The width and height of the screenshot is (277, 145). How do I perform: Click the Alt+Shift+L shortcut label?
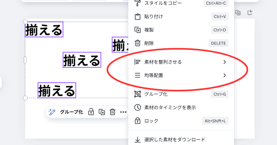[215, 121]
